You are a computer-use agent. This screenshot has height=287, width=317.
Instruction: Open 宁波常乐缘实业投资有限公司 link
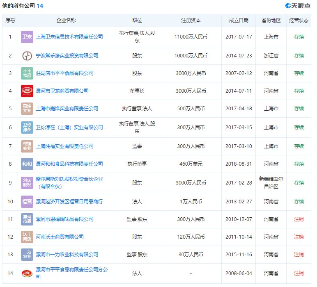(x=67, y=56)
